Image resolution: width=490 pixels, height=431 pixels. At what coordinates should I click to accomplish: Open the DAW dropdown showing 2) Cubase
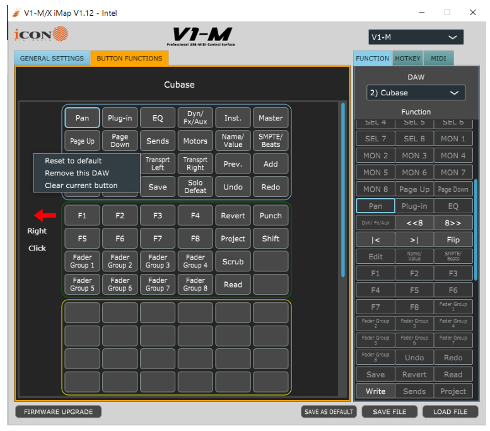click(416, 93)
